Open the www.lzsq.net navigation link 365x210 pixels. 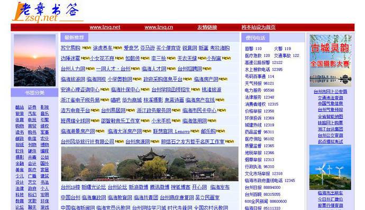(105, 27)
